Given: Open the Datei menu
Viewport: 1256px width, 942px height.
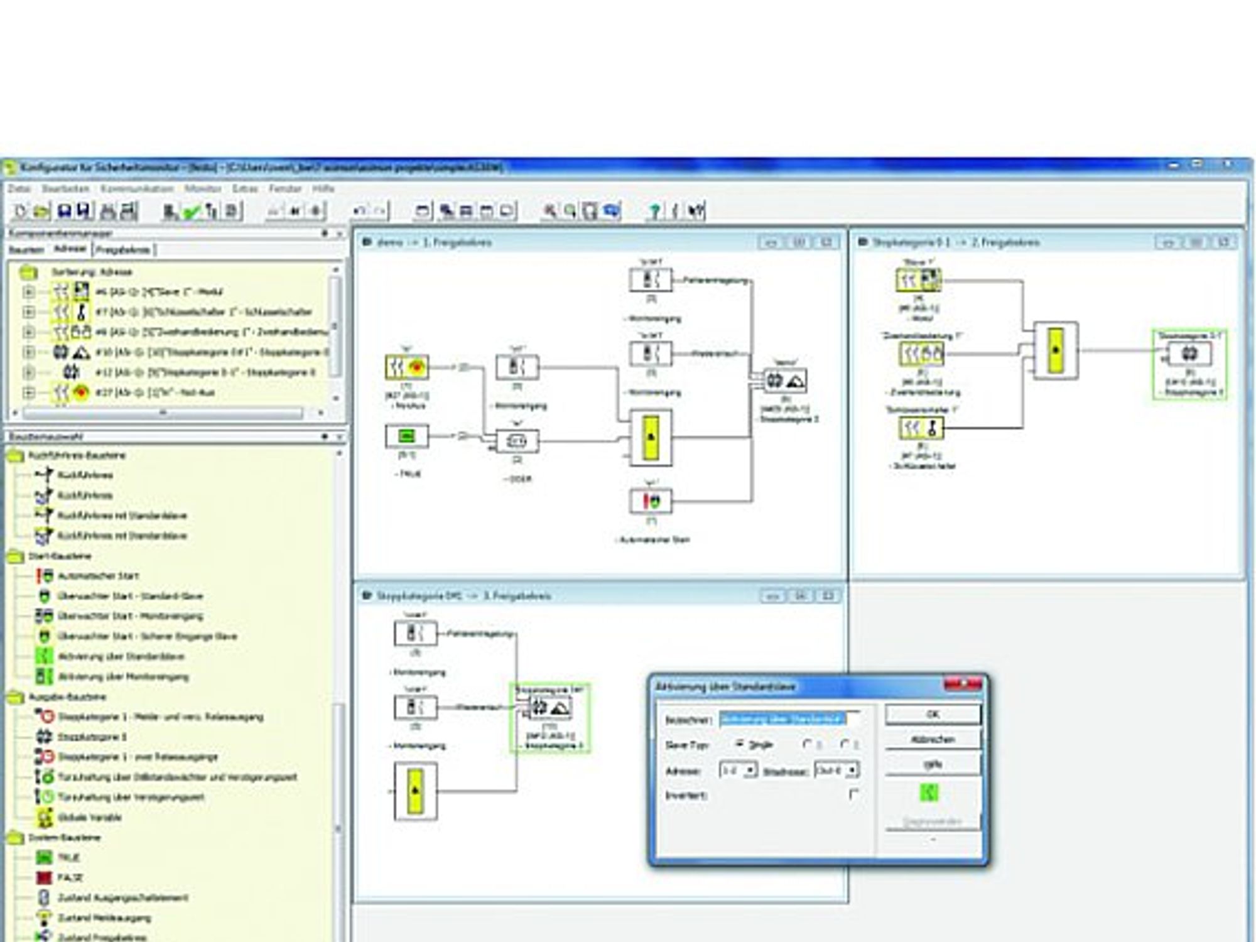Looking at the screenshot, I should point(19,188).
